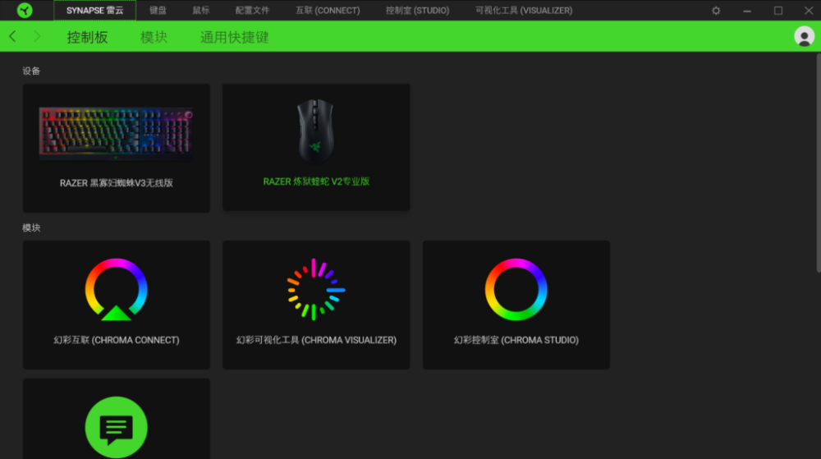Viewport: 821px width, 459px height.
Task: Minimize the Synapse window
Action: click(747, 11)
